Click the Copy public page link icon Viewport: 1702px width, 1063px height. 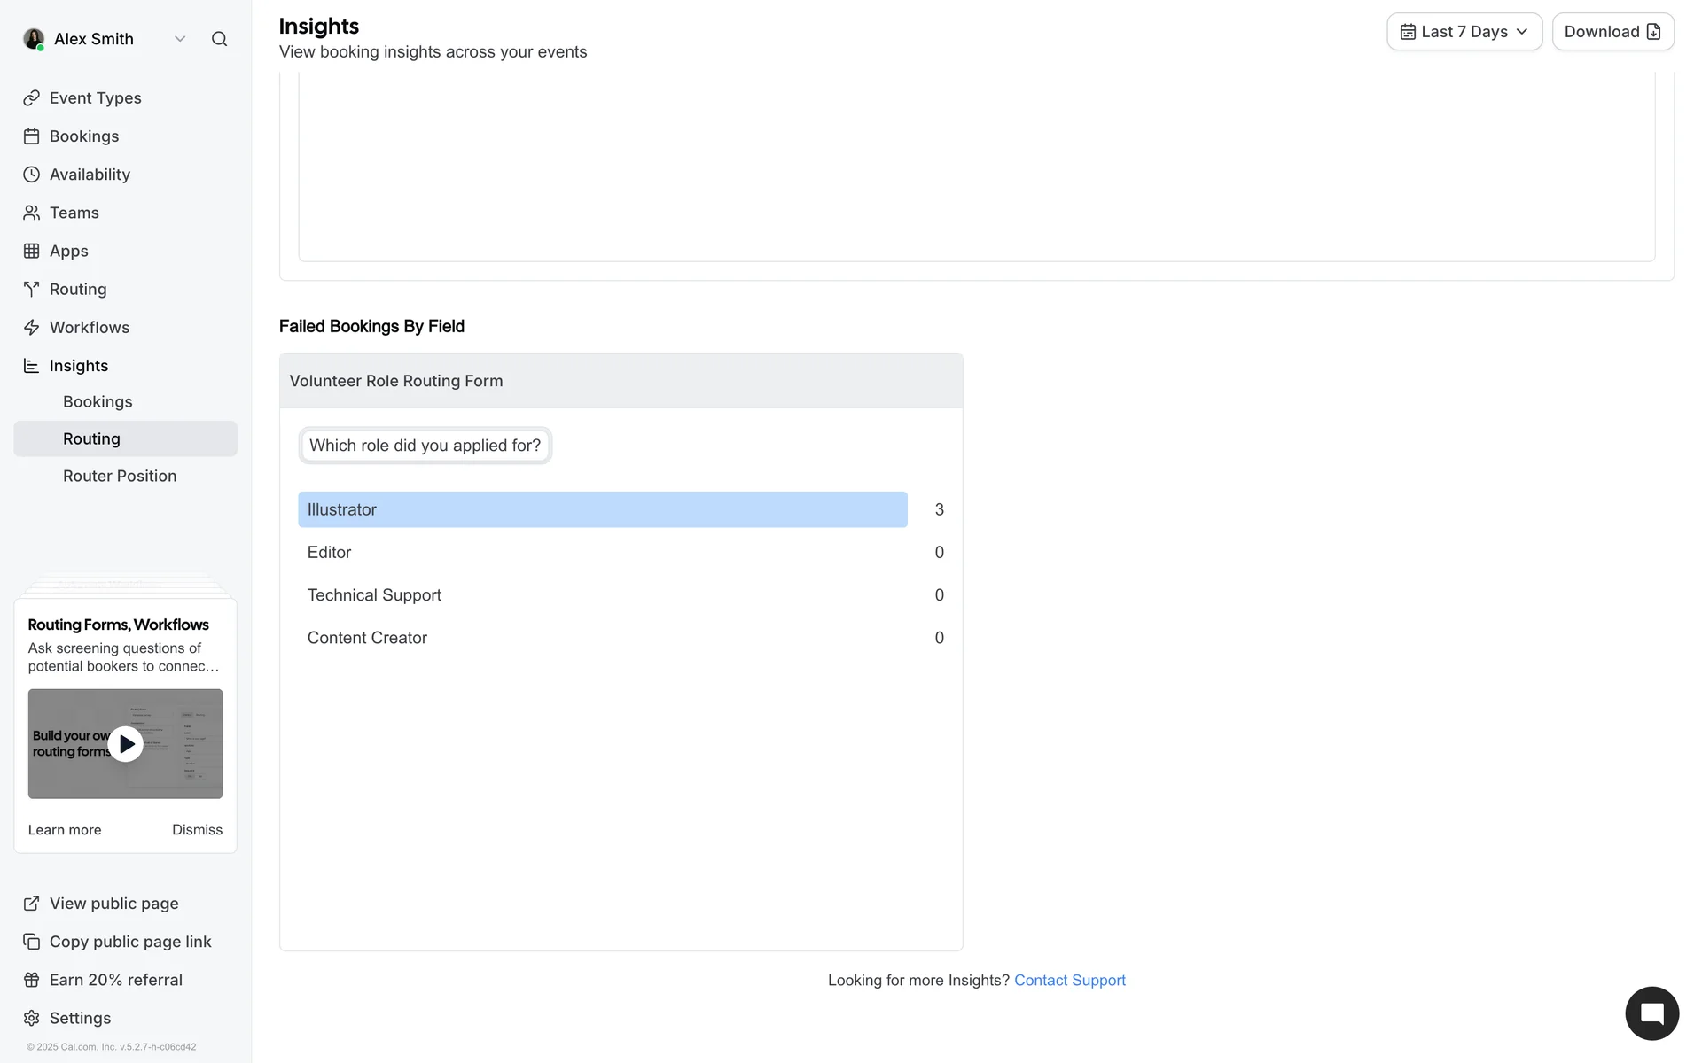pyautogui.click(x=32, y=942)
